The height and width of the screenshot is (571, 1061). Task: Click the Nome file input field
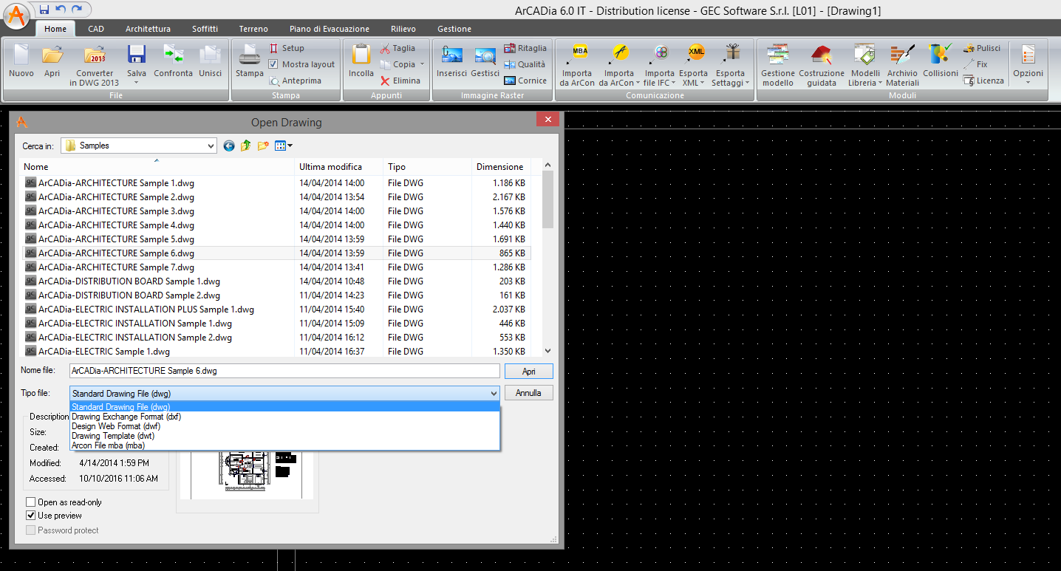click(x=284, y=371)
